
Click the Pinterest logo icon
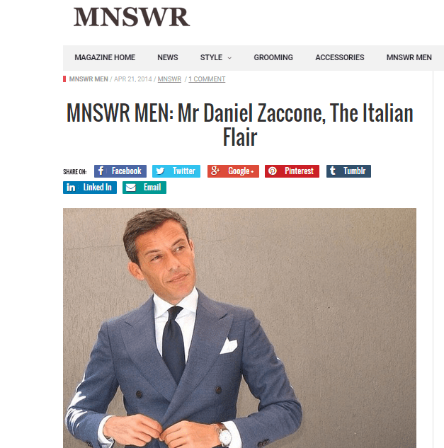click(273, 171)
